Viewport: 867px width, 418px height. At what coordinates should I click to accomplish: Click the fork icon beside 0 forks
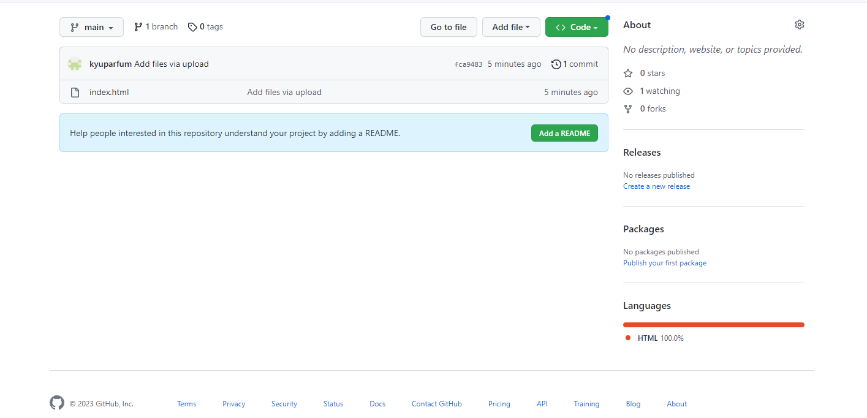point(628,108)
